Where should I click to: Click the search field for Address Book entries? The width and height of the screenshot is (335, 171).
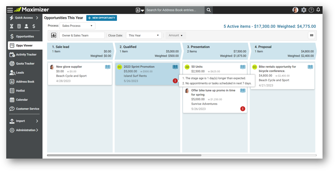point(174,10)
